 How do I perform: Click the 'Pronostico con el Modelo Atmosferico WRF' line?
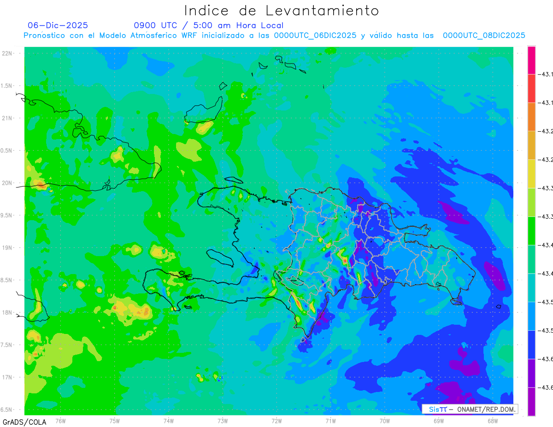pyautogui.click(x=274, y=35)
